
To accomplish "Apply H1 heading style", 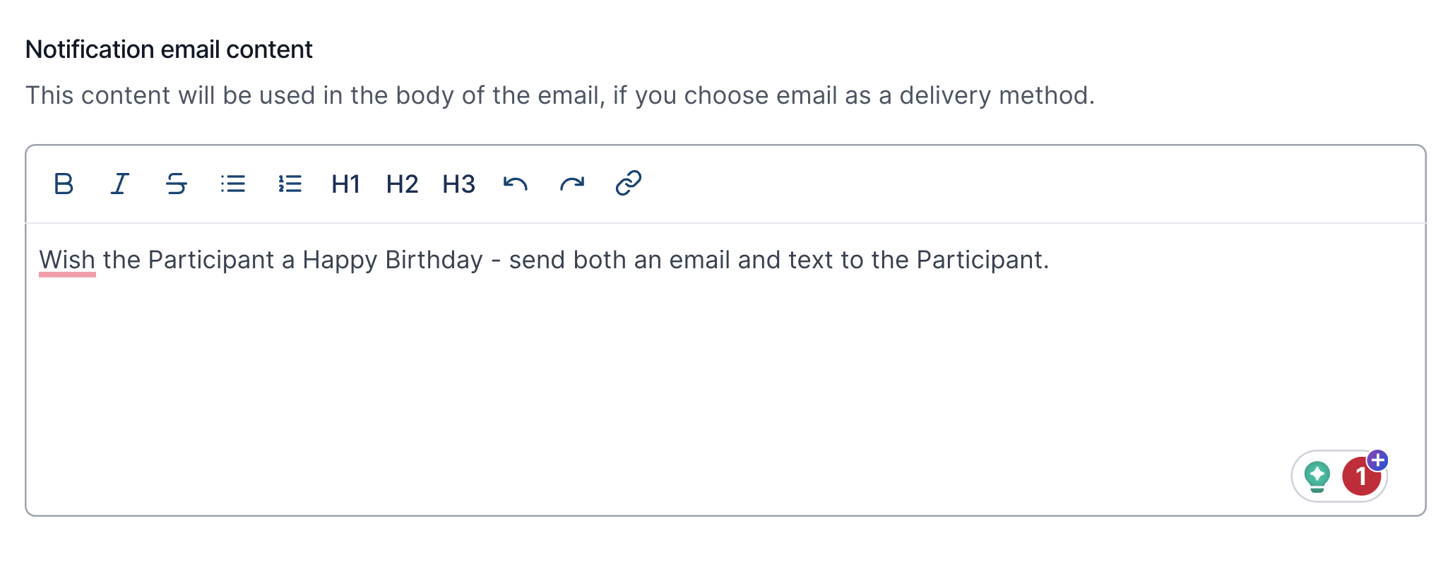I will click(346, 184).
